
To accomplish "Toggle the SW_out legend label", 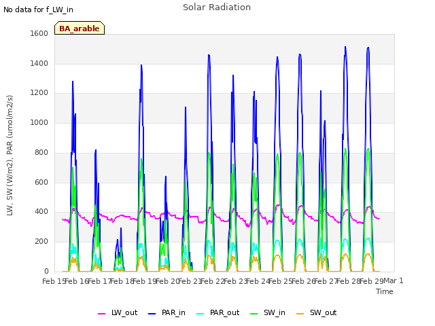I will tap(324, 312).
